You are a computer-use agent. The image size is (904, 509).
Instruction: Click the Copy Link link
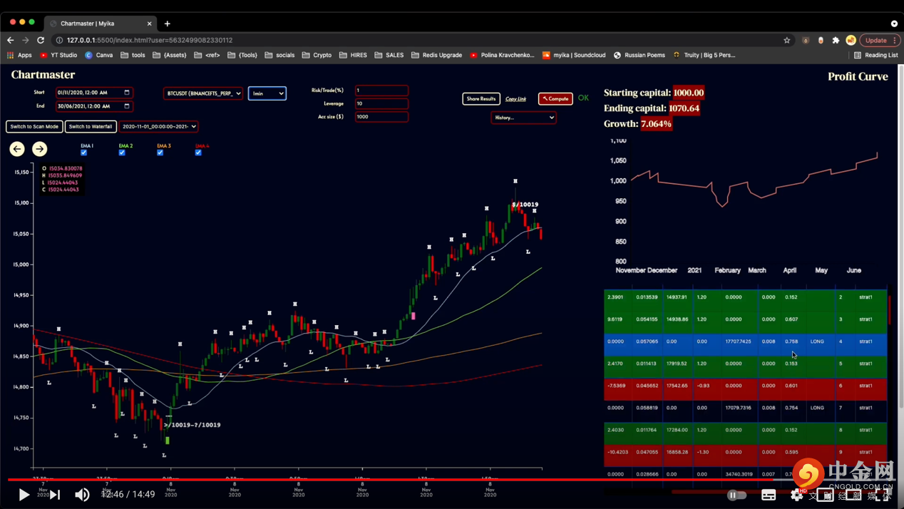click(x=515, y=99)
